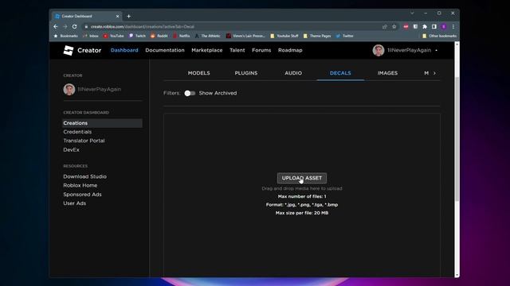The width and height of the screenshot is (510, 286).
Task: Open Vimm's Lair bookmark
Action: (x=245, y=36)
